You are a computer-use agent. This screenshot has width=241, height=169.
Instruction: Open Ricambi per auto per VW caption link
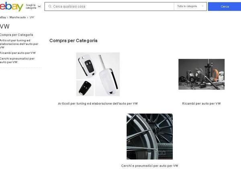tap(201, 103)
